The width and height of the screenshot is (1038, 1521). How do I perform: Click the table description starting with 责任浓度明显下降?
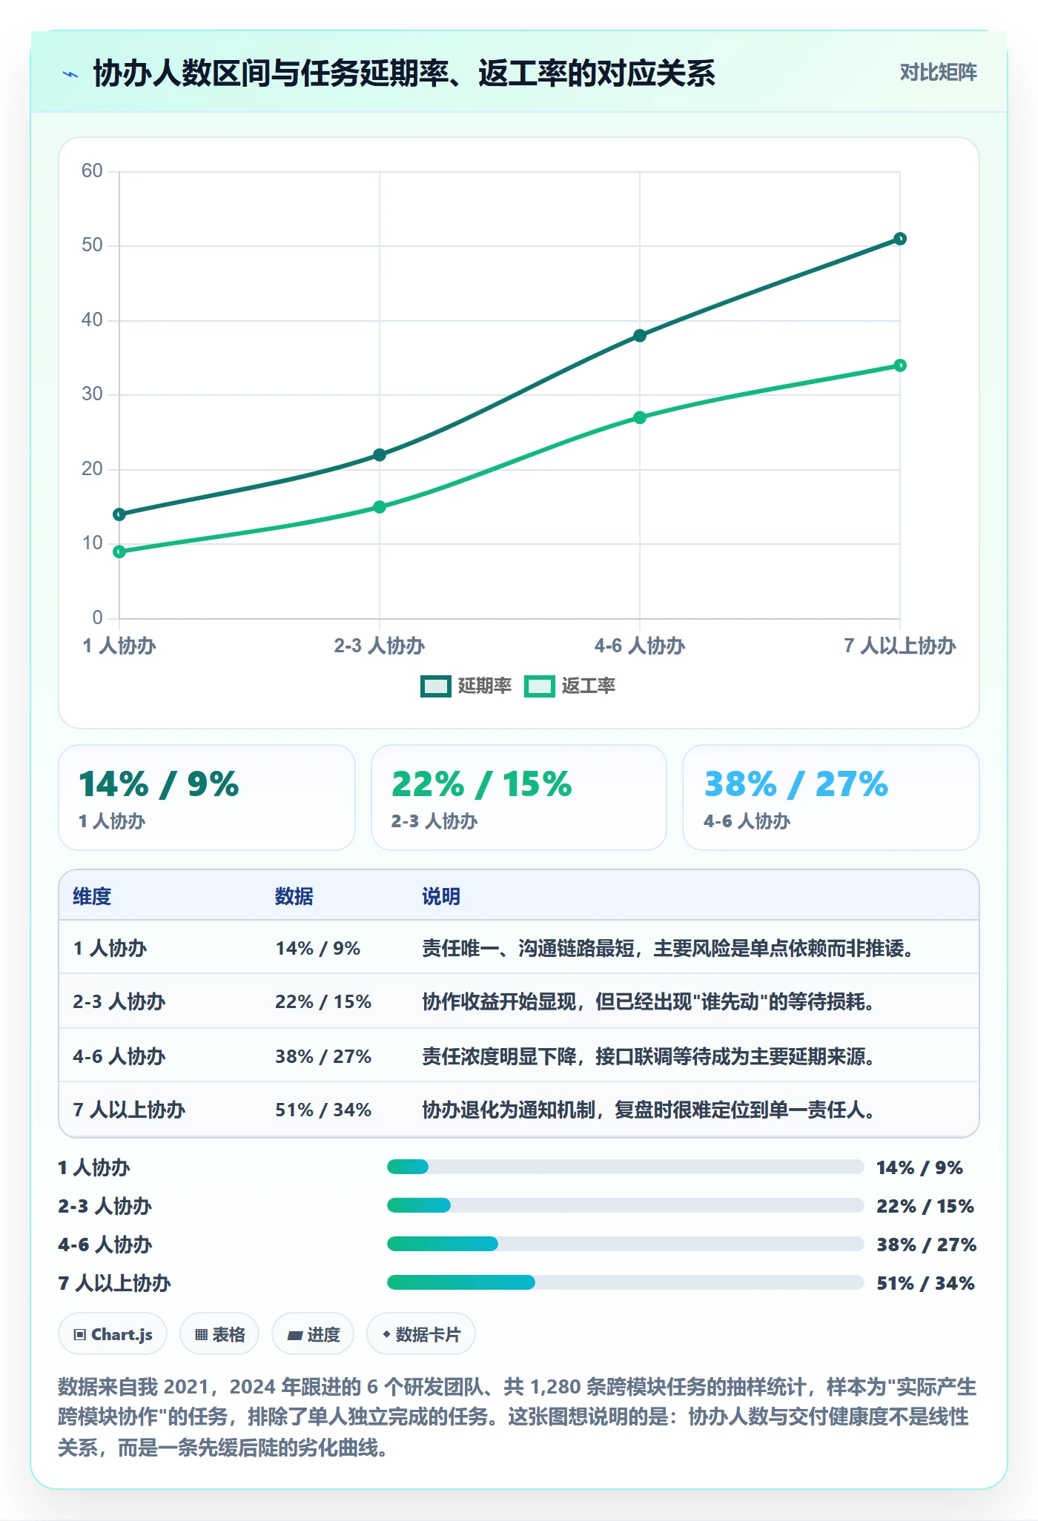coord(648,1056)
